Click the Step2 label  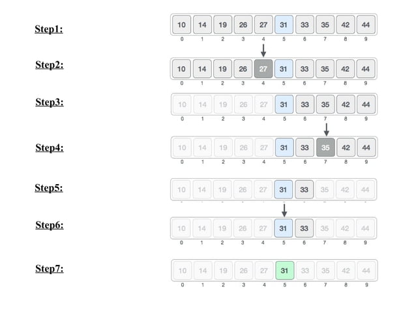(50, 65)
